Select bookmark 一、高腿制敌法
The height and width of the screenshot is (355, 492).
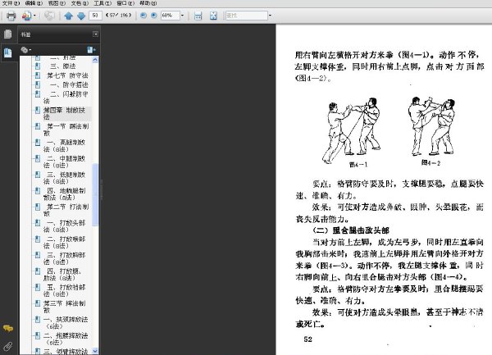[x=64, y=145]
